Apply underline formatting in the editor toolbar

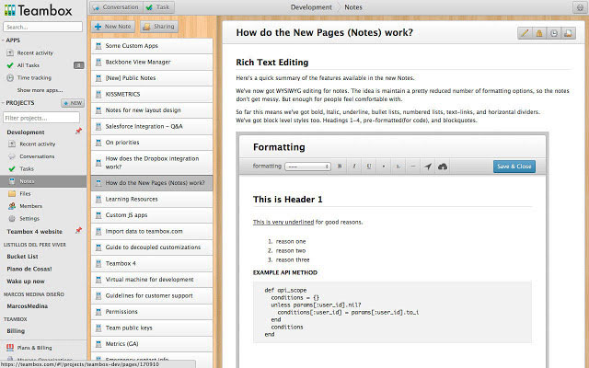pos(369,167)
